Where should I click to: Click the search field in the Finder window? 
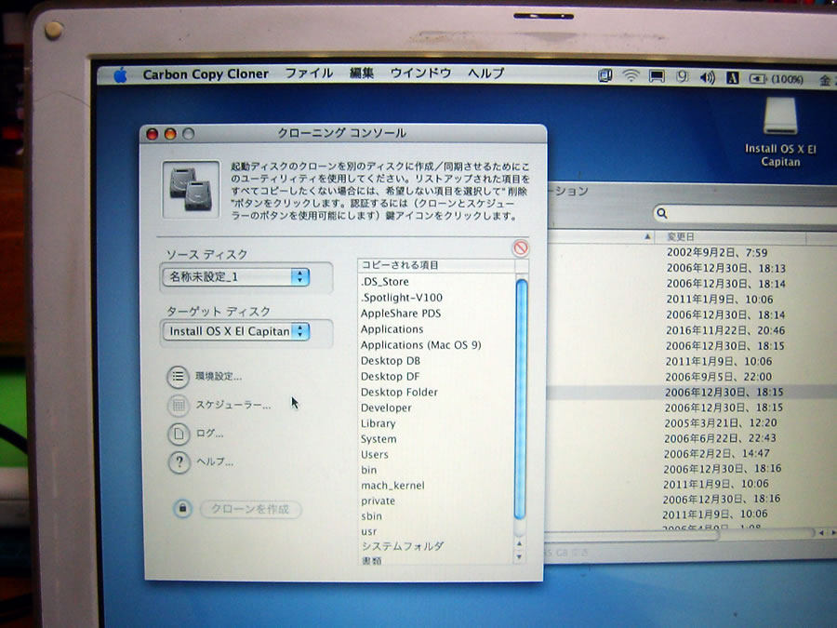coord(745,214)
